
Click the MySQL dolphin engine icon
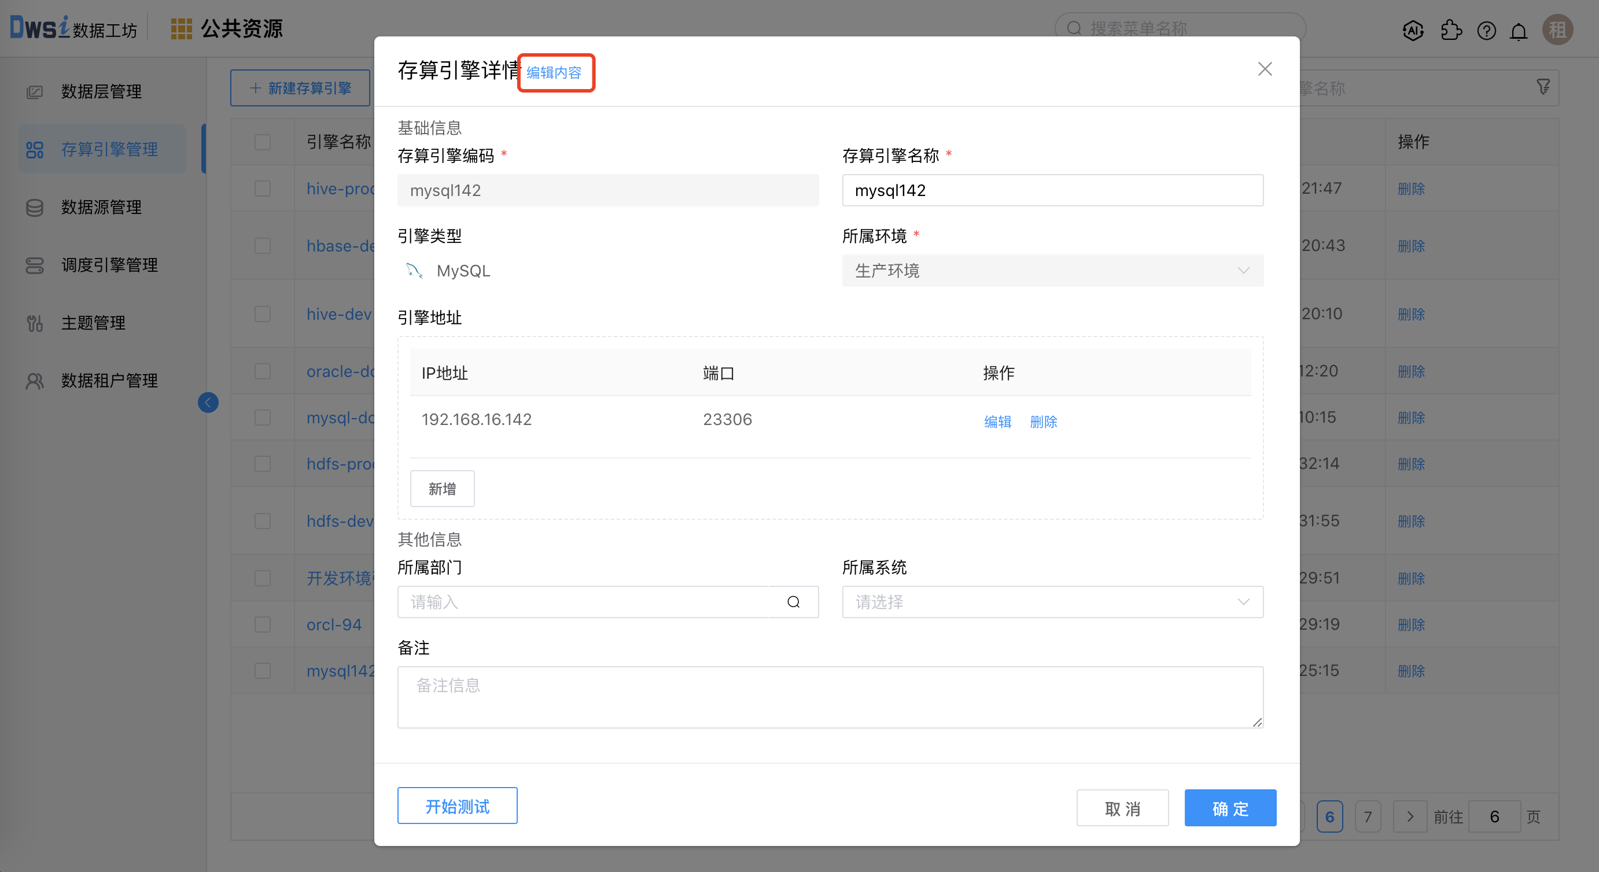point(414,271)
